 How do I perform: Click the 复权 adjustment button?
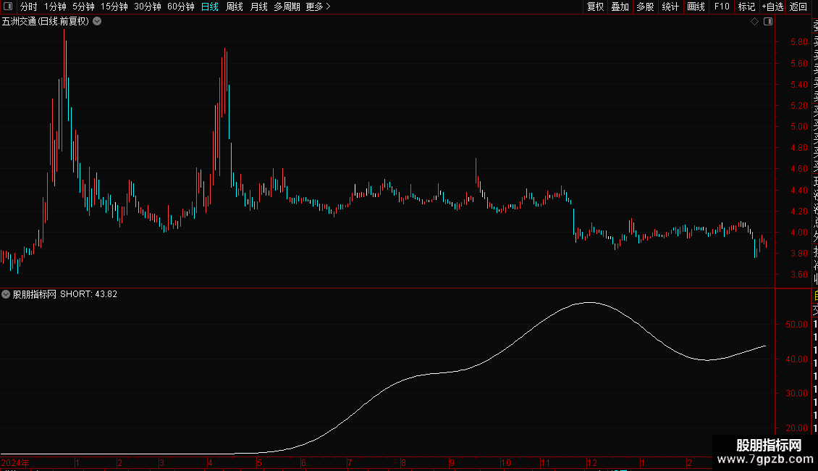tap(595, 7)
